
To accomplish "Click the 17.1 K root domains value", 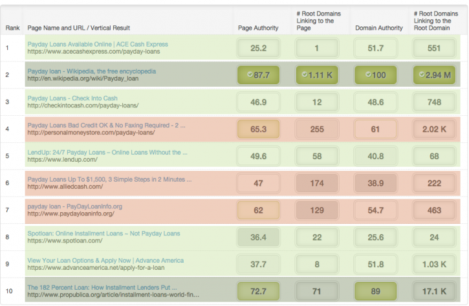I will pyautogui.click(x=434, y=291).
